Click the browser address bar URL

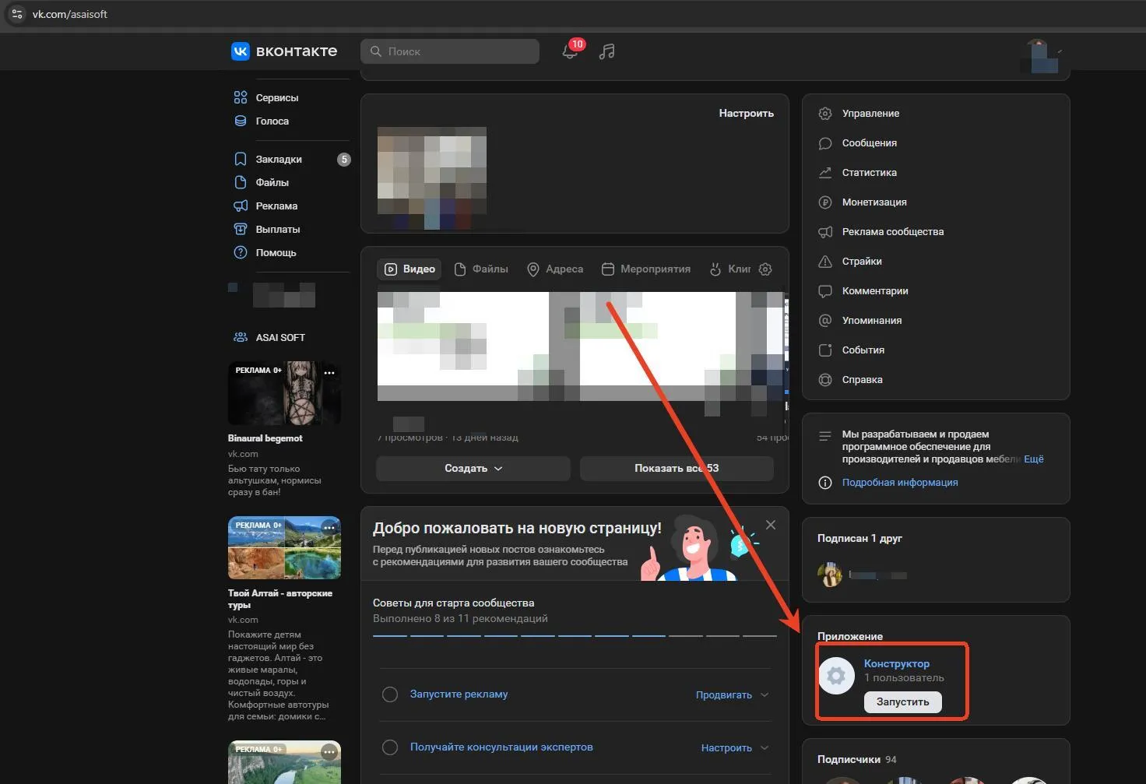coord(70,14)
